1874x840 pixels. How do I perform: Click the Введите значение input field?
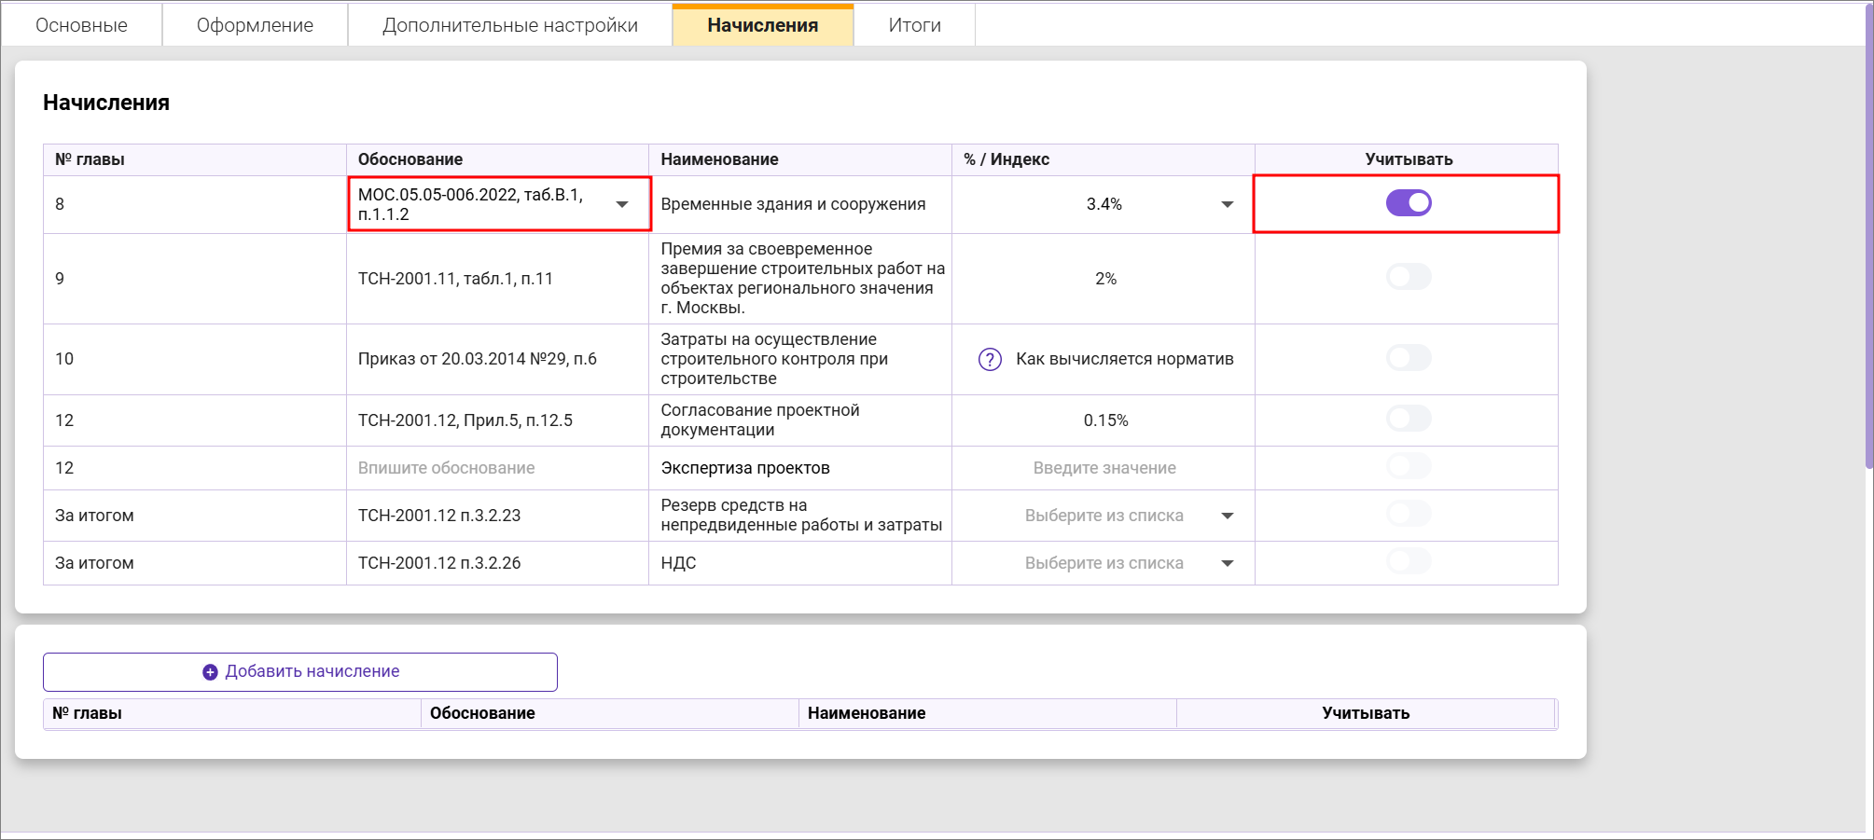[x=1104, y=468]
